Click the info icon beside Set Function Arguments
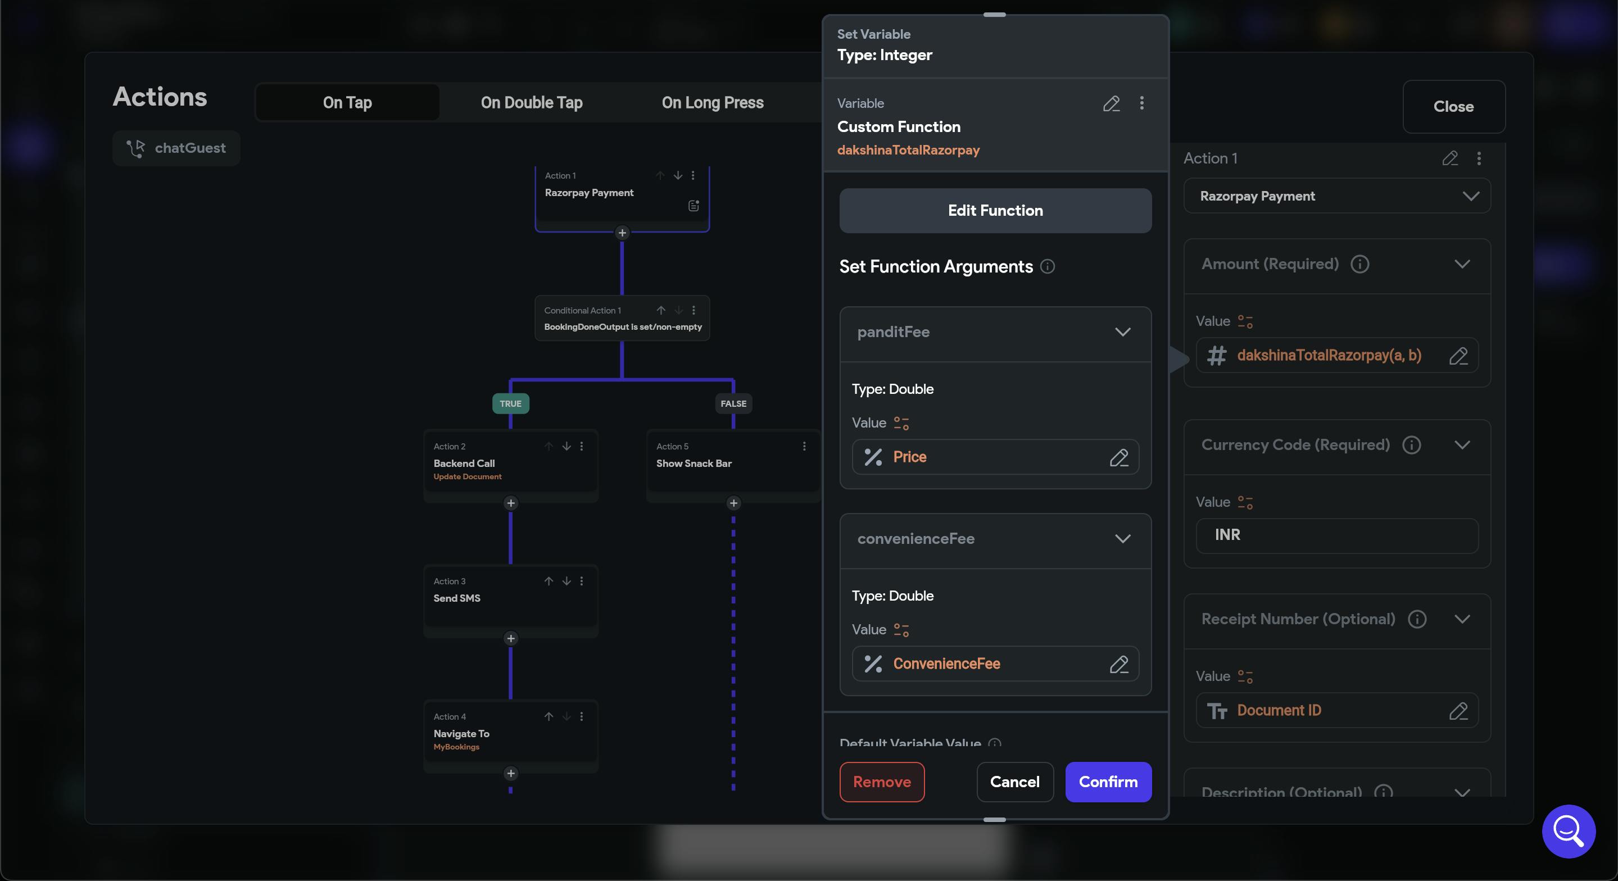The height and width of the screenshot is (881, 1618). tap(1047, 267)
